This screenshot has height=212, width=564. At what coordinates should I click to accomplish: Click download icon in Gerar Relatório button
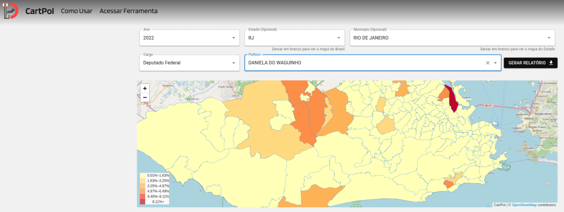click(x=551, y=63)
